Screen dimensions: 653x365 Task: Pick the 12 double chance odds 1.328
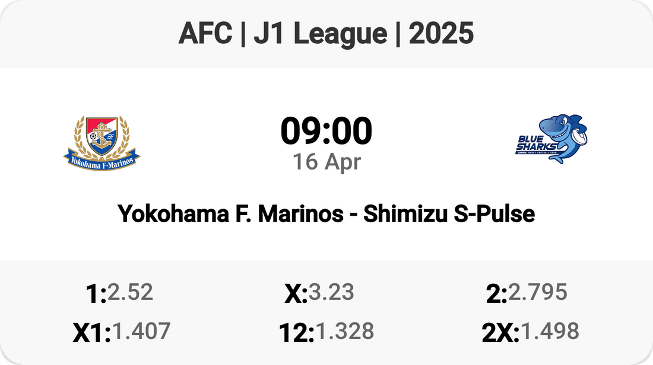(x=345, y=331)
